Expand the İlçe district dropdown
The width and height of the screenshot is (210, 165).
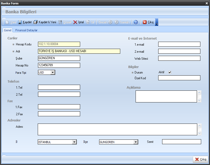pos(136,142)
